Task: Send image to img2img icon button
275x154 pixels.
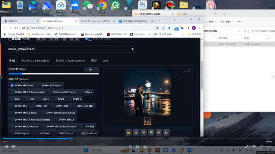Action: pyautogui.click(x=151, y=133)
